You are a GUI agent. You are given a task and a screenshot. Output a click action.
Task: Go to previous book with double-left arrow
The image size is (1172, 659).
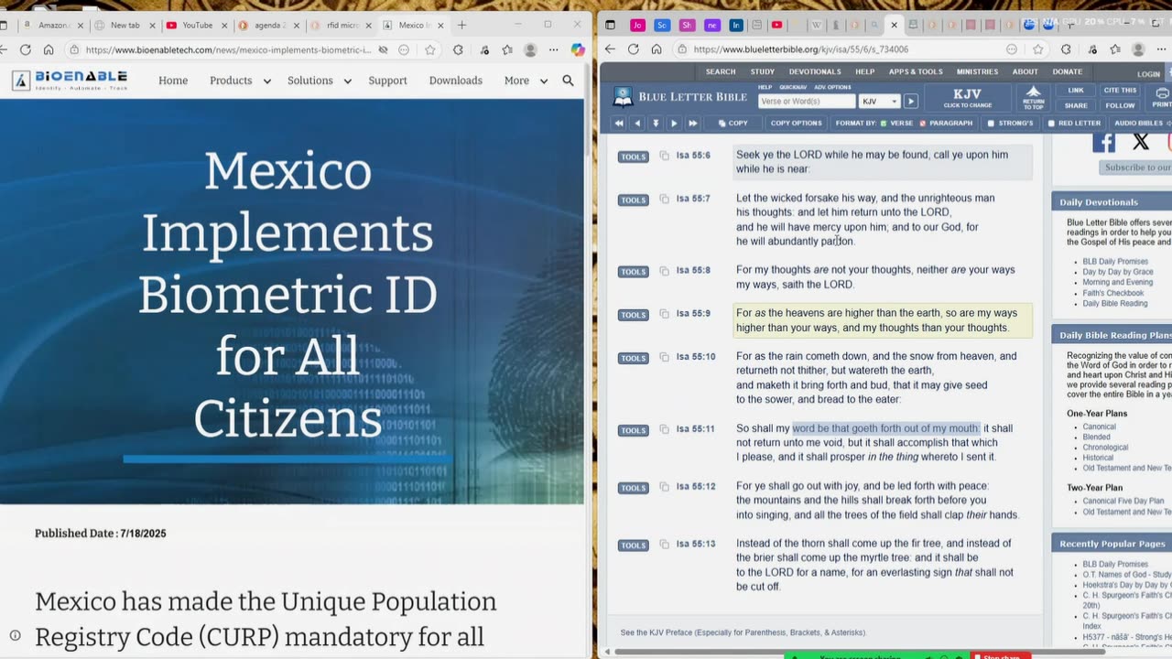tap(619, 123)
